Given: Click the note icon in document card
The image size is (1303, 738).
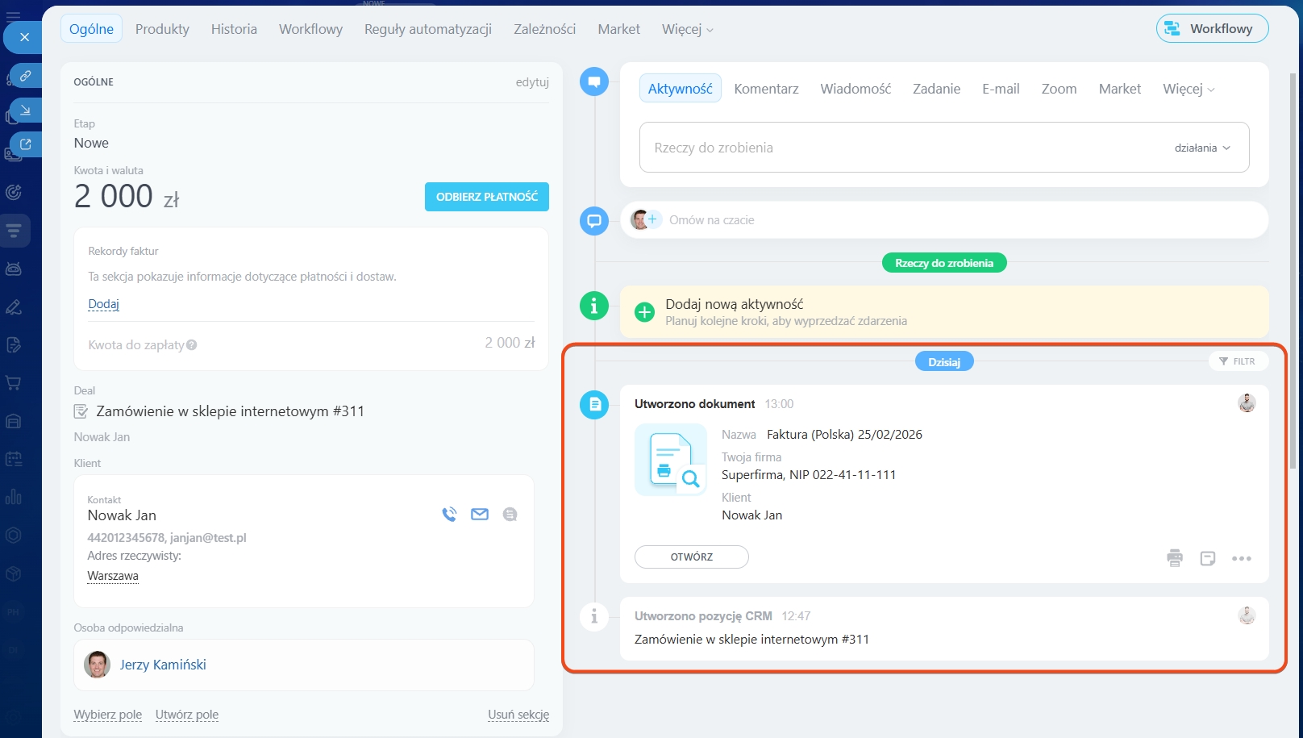Looking at the screenshot, I should [1207, 558].
